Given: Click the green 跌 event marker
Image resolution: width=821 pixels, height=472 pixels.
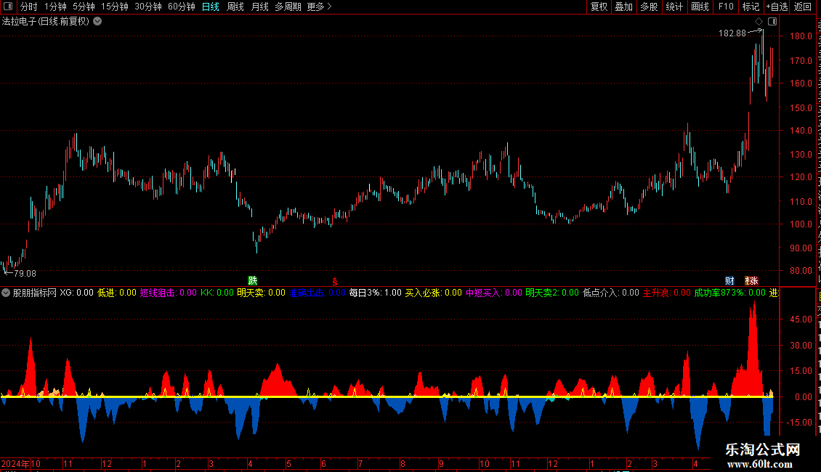Looking at the screenshot, I should pyautogui.click(x=253, y=281).
